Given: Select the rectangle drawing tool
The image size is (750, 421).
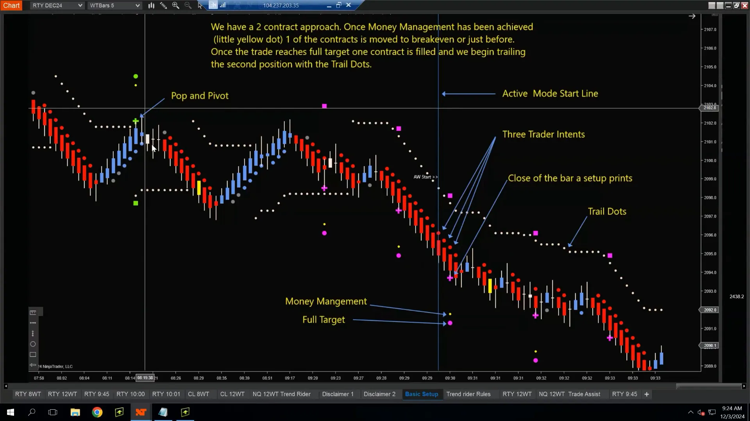Looking at the screenshot, I should point(33,355).
